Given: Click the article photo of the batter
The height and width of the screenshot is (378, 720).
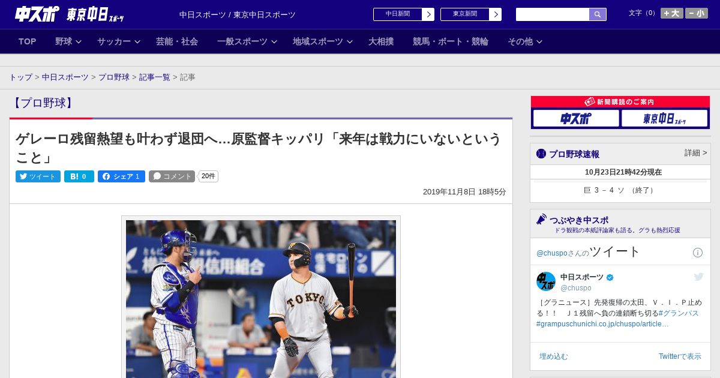Looking at the screenshot, I should pos(261,298).
